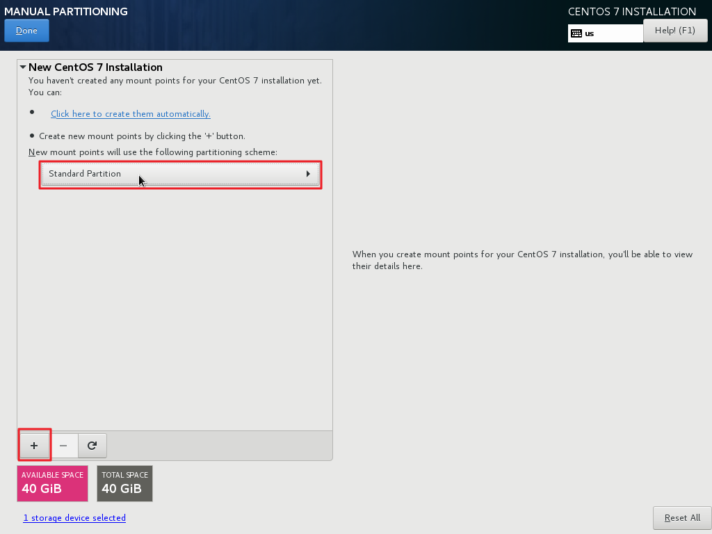Collapse the New CentOS 7 Installation section

point(23,67)
